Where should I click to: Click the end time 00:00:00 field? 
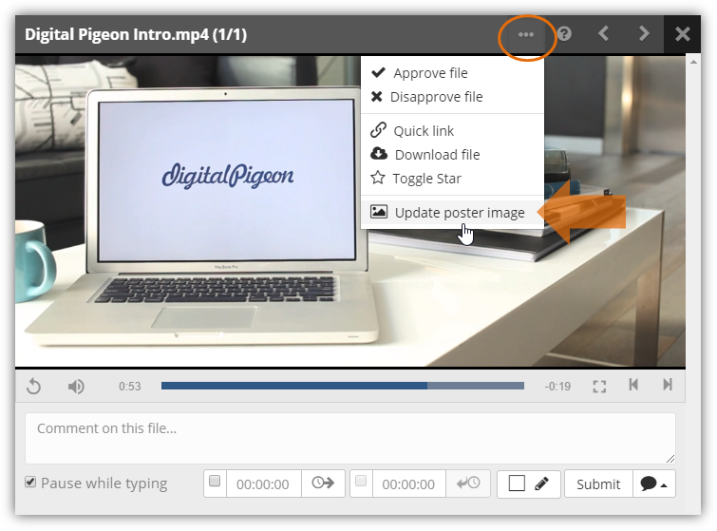click(x=408, y=484)
